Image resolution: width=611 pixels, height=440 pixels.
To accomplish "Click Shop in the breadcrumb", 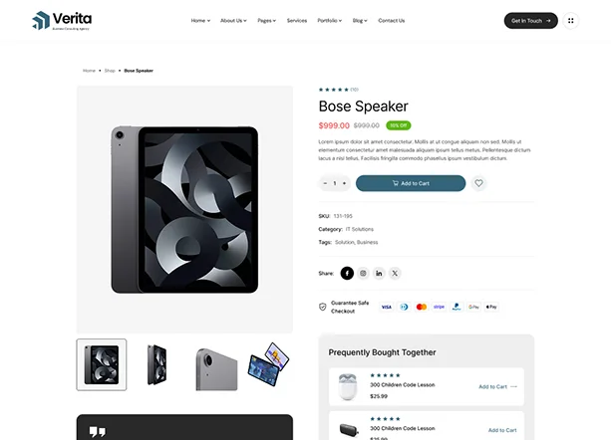I will click(x=110, y=71).
